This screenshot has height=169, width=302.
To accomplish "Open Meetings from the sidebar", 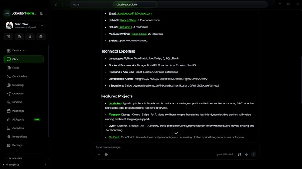I will [24, 111].
